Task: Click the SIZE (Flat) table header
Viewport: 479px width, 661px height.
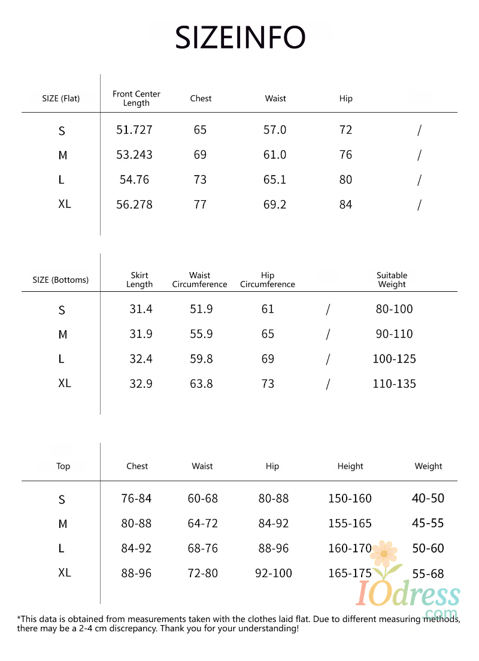Action: coord(61,98)
